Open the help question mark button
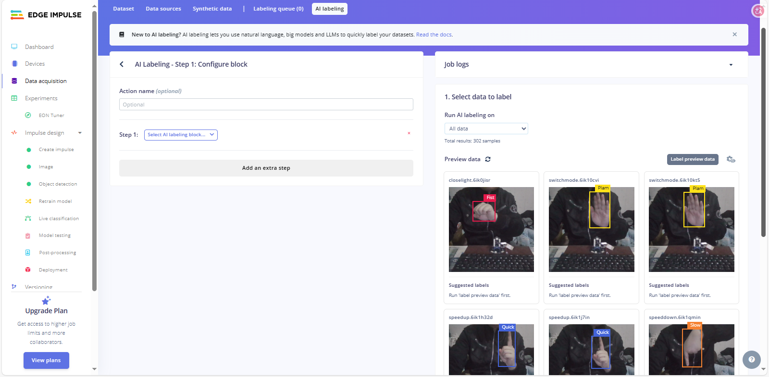The height and width of the screenshot is (377, 769). (x=751, y=359)
